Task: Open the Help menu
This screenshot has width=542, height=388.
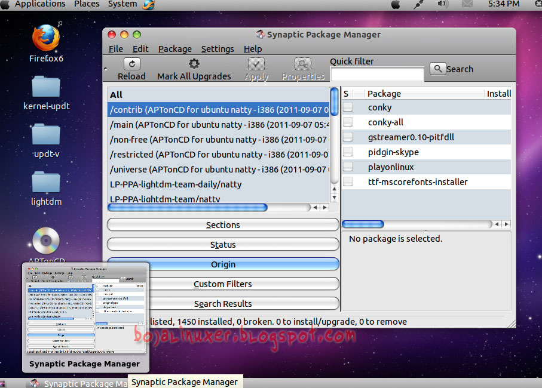Action: coord(253,49)
